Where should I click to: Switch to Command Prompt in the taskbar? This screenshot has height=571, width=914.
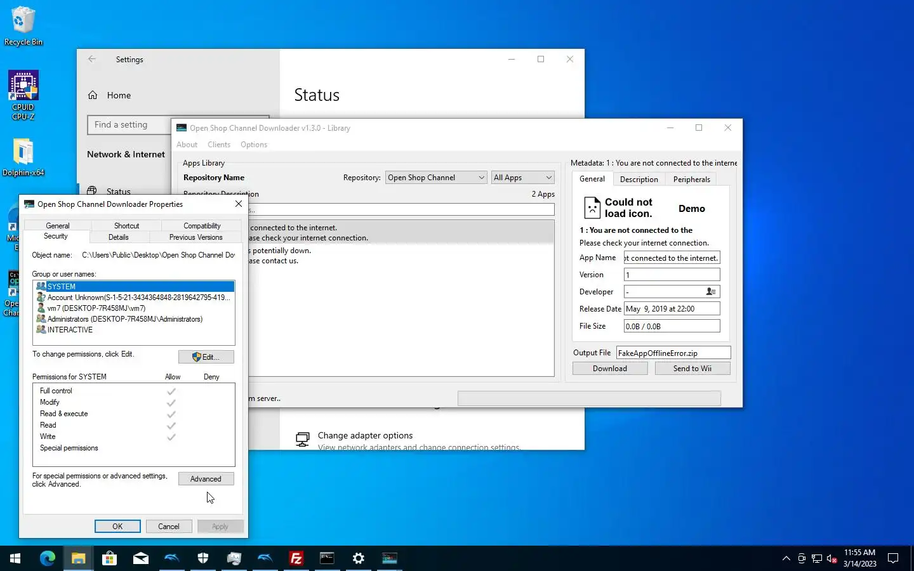(x=327, y=558)
